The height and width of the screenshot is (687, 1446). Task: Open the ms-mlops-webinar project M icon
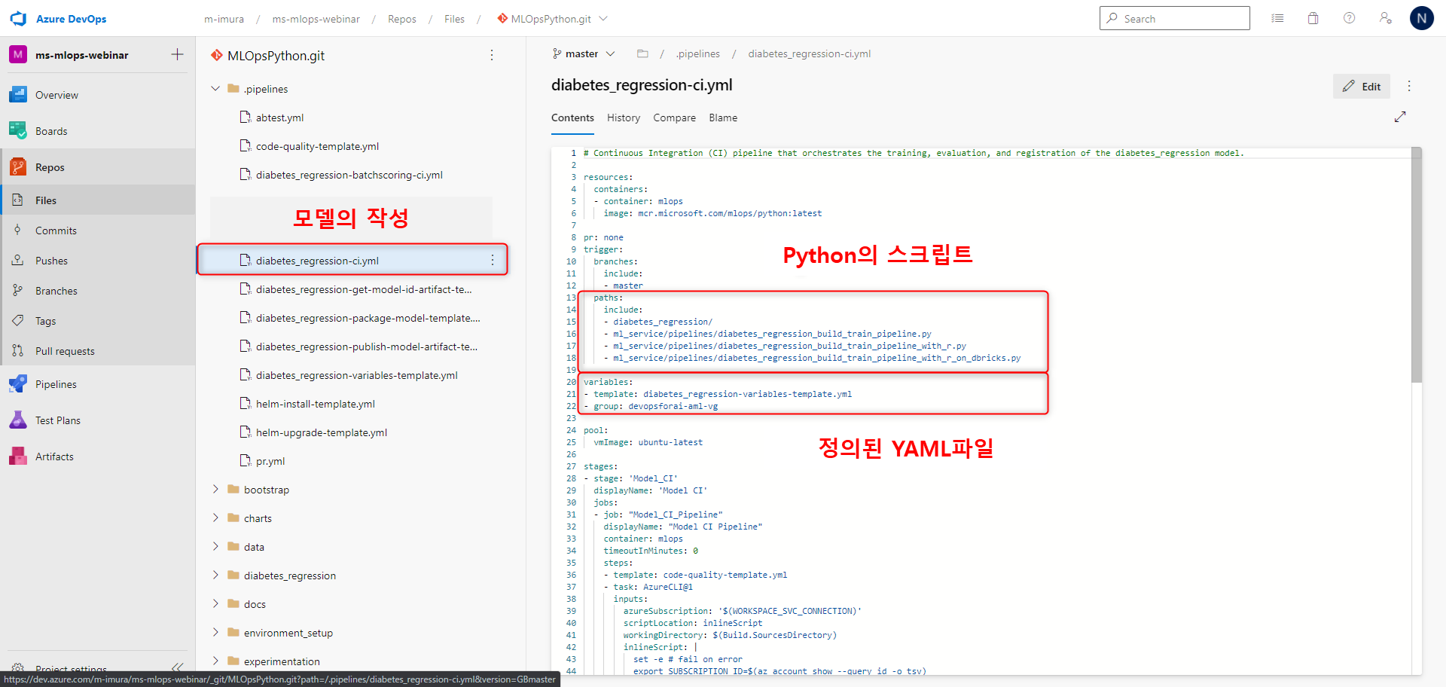[x=18, y=54]
